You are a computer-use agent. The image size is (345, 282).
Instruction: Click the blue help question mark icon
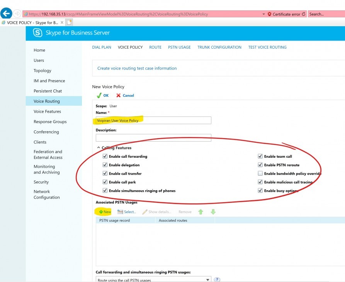(x=217, y=279)
